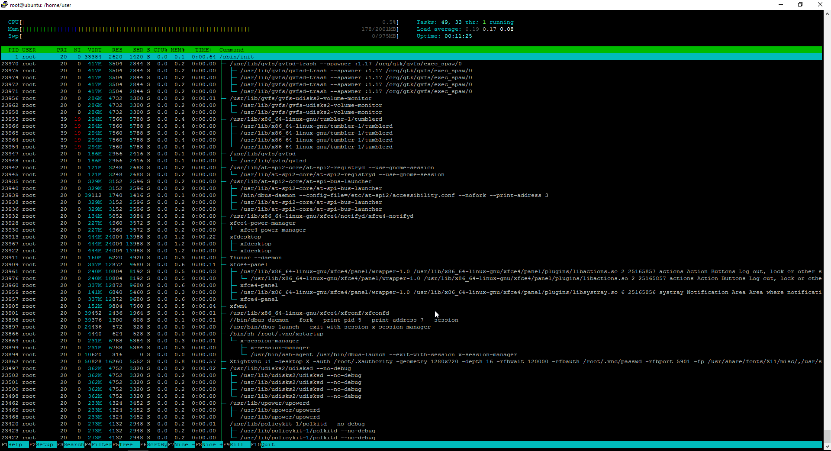Open the F1 Help screen

[15, 445]
